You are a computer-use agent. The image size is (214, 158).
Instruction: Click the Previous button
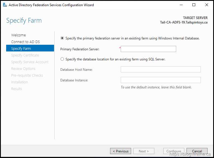[x=120, y=151]
